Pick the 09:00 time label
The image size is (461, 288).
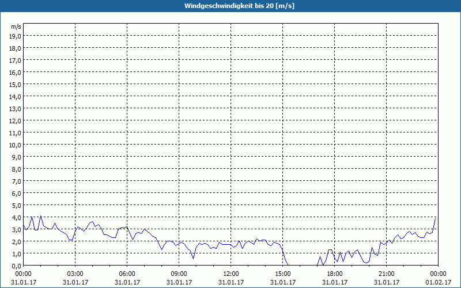[179, 274]
